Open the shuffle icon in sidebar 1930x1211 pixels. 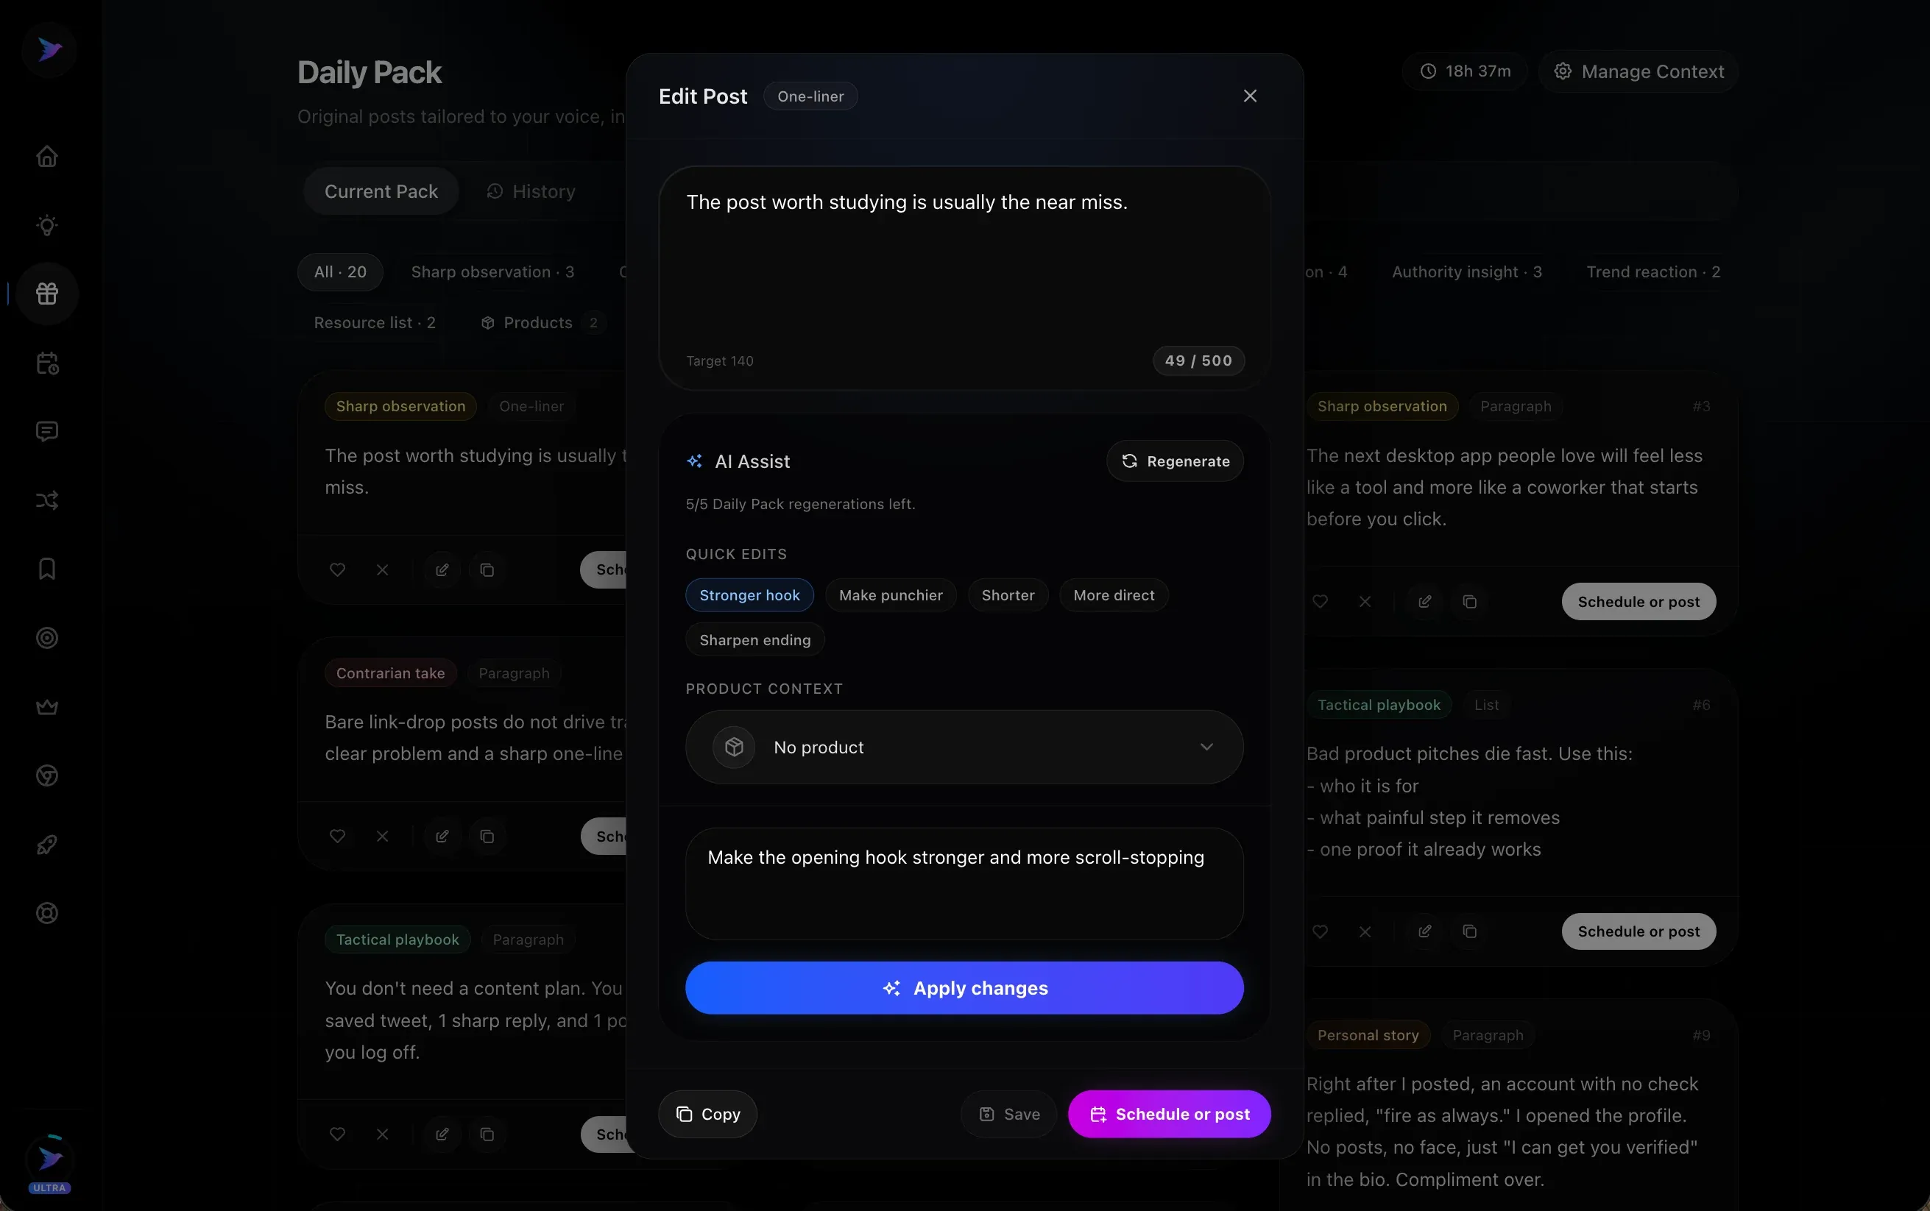coord(47,500)
